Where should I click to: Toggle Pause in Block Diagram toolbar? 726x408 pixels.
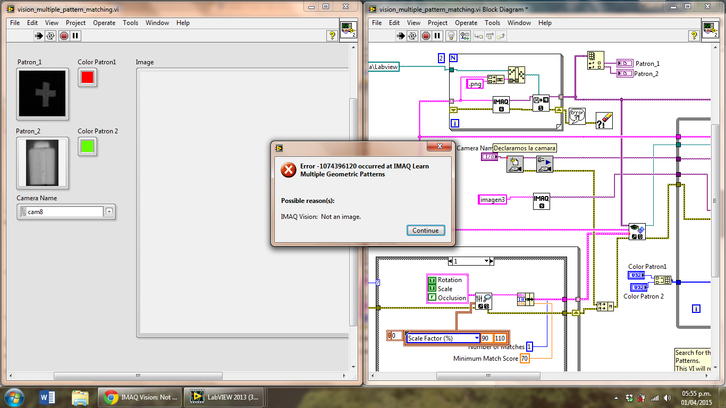pos(437,36)
